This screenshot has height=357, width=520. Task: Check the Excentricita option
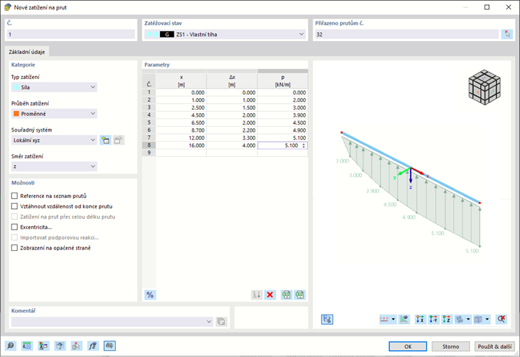tap(14, 227)
